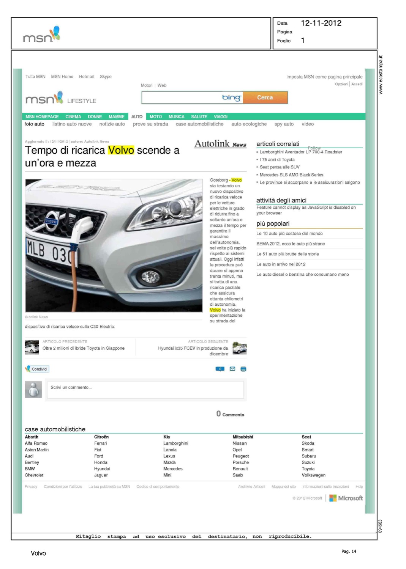Open 'Le 10 auto più costose del mondo'
406x569 pixels.
coord(289,234)
